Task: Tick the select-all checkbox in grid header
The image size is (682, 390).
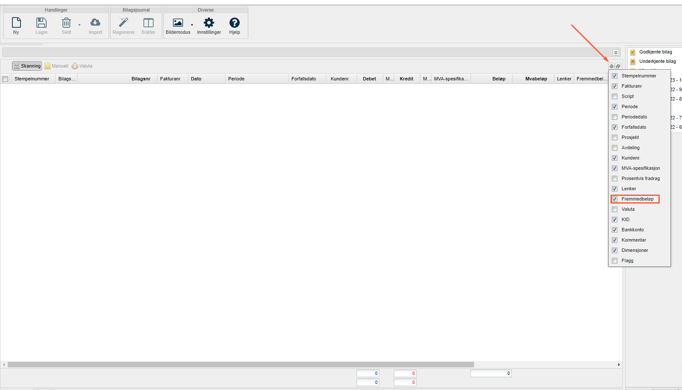Action: pyautogui.click(x=5, y=79)
